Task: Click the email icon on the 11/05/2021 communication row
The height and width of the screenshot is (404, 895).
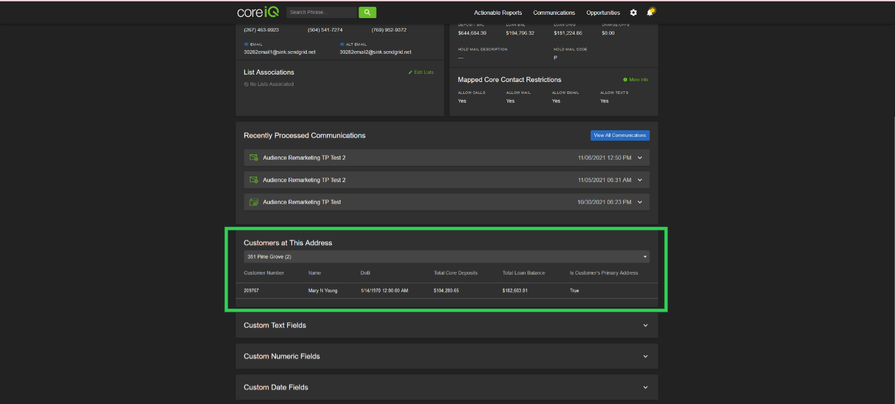Action: tap(254, 180)
